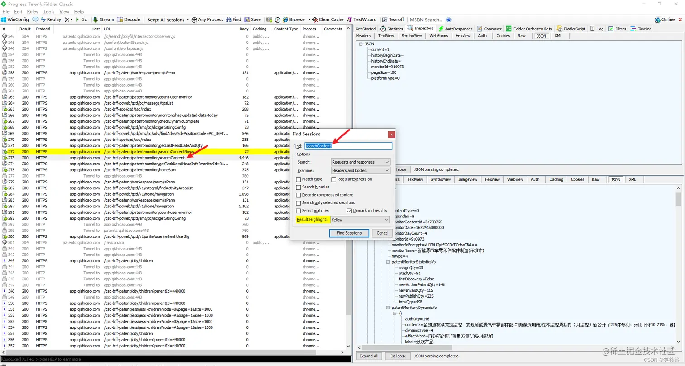Click the Find Sessions button

349,233
